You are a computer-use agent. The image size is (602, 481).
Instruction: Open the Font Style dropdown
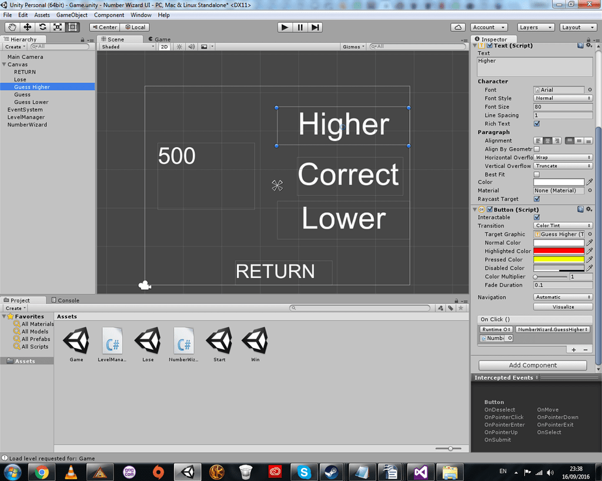point(563,98)
